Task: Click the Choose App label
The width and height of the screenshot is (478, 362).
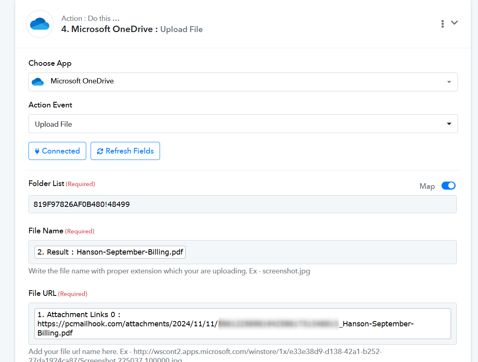Action: [x=50, y=63]
